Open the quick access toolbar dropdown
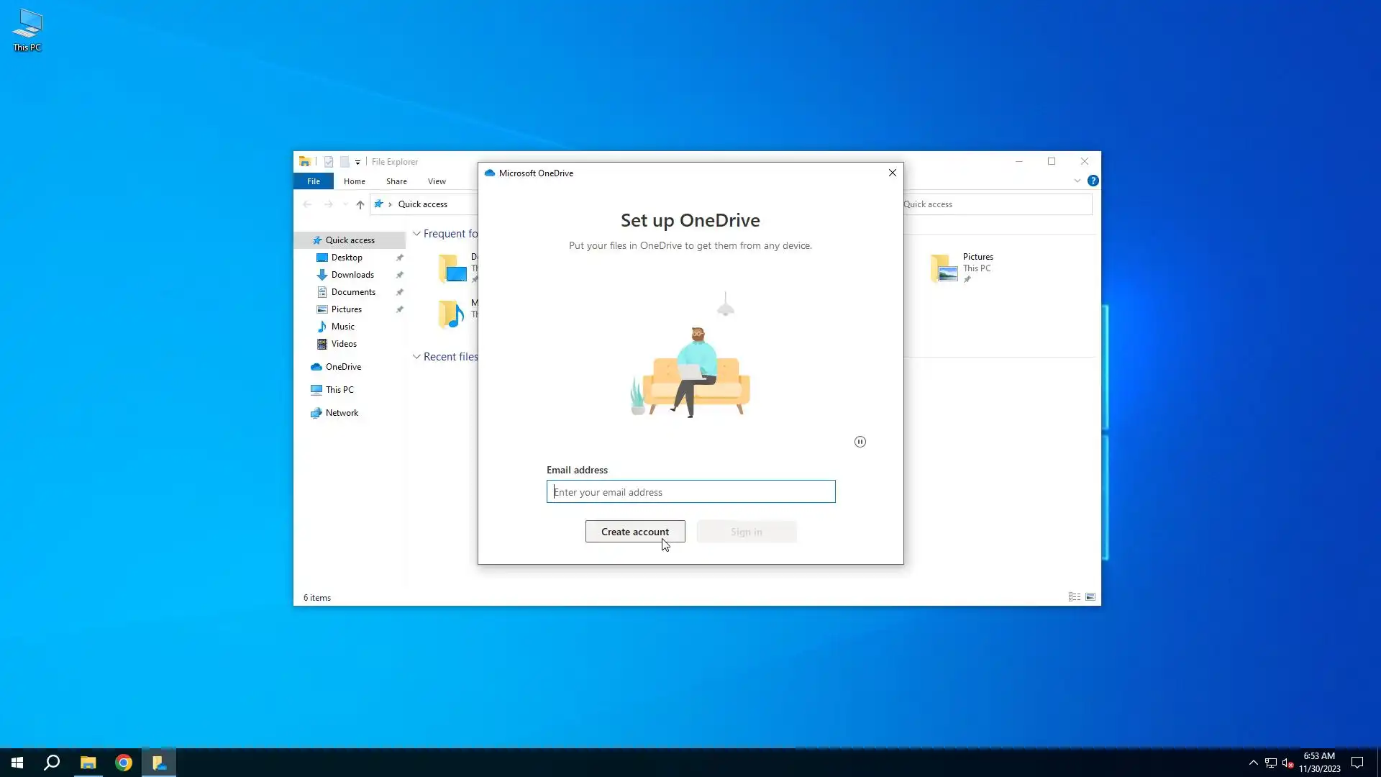The width and height of the screenshot is (1381, 777). (x=357, y=163)
